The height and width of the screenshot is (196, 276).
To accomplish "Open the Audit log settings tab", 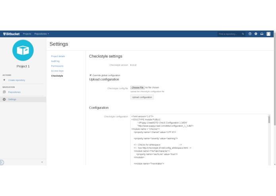I will point(55,61).
